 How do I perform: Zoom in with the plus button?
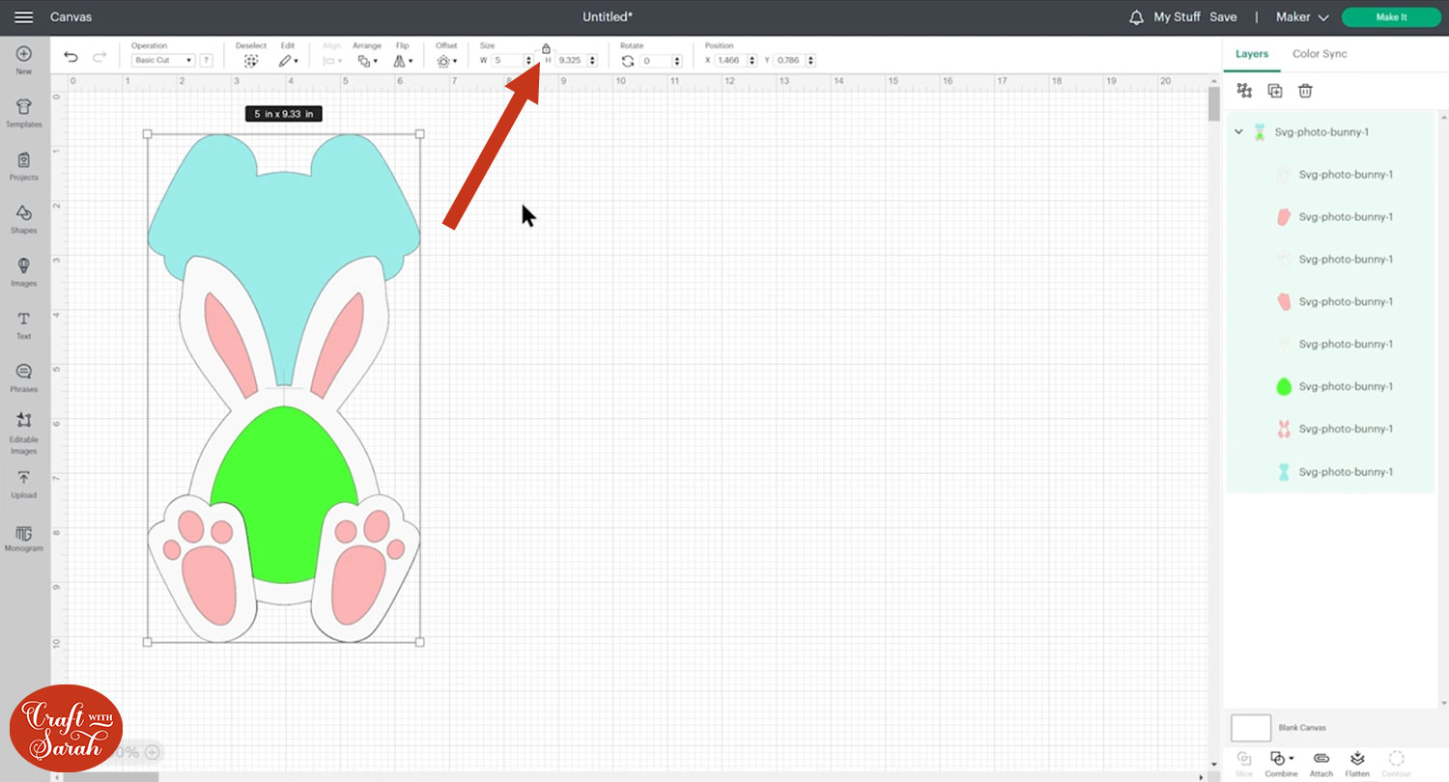[x=153, y=752]
